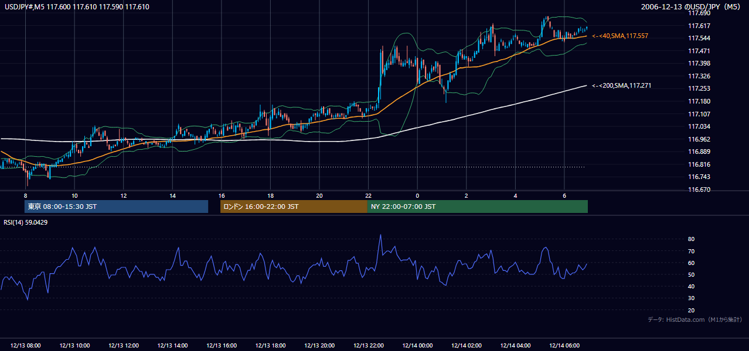Click the 12/13 22:00 time axis label
Viewport: 749px width, 351px height.
(x=368, y=346)
